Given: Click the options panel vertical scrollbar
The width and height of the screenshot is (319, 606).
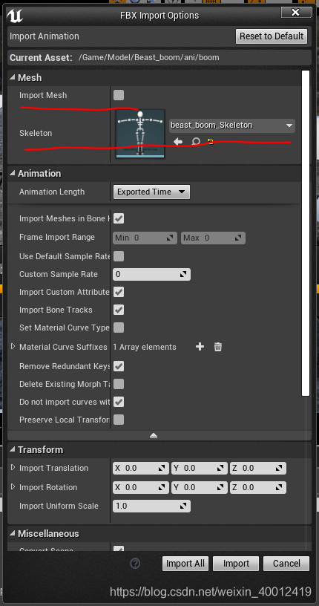Looking at the screenshot, I should tap(306, 233).
